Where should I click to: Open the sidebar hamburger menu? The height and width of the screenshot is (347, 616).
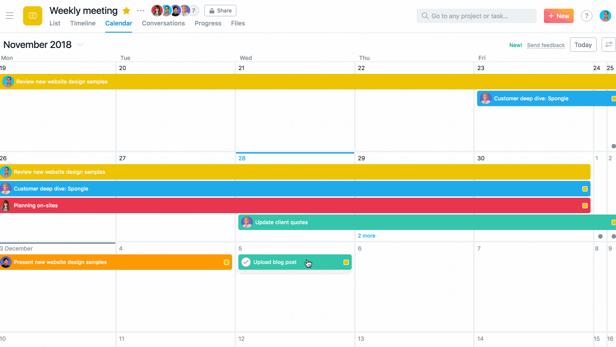tap(10, 15)
